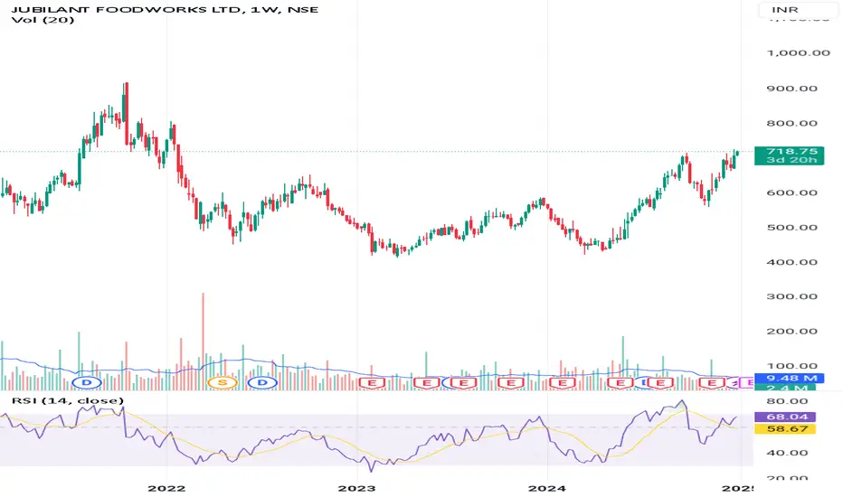The image size is (843, 497).
Task: Open the INR currency selector
Action: click(x=798, y=10)
